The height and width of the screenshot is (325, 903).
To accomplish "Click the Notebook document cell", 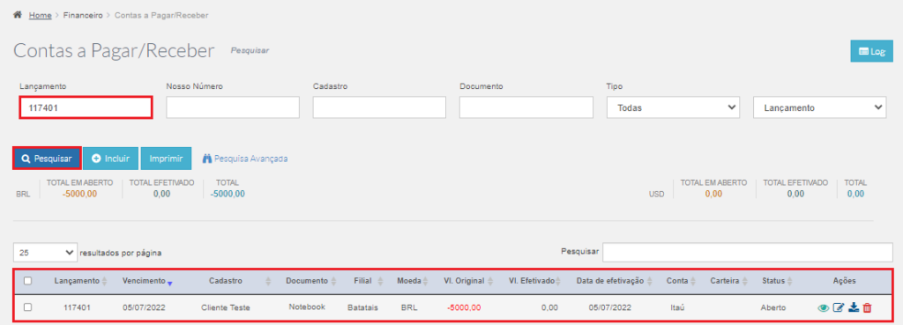I will [307, 307].
